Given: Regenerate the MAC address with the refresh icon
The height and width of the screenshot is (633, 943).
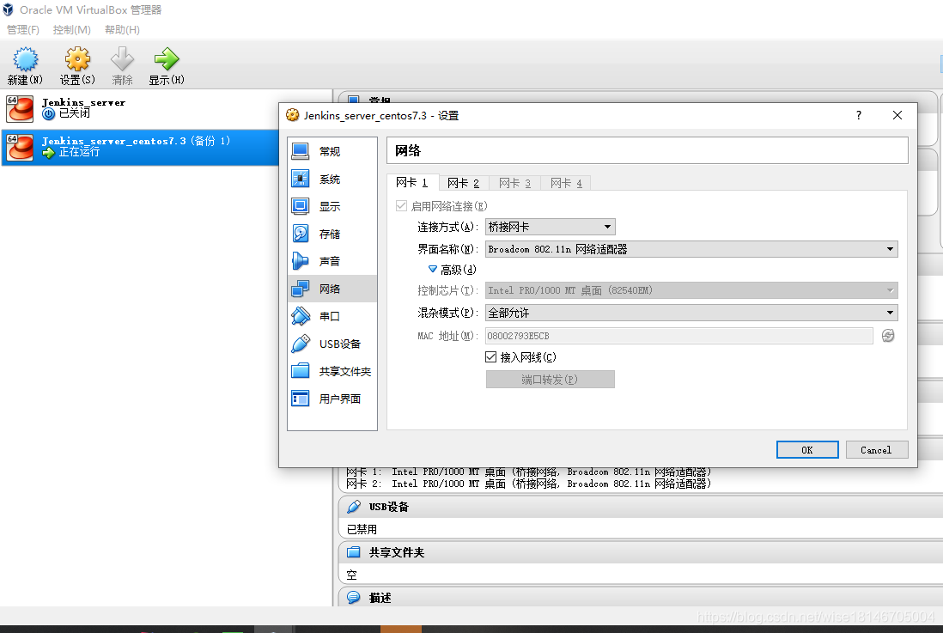Looking at the screenshot, I should tap(888, 335).
